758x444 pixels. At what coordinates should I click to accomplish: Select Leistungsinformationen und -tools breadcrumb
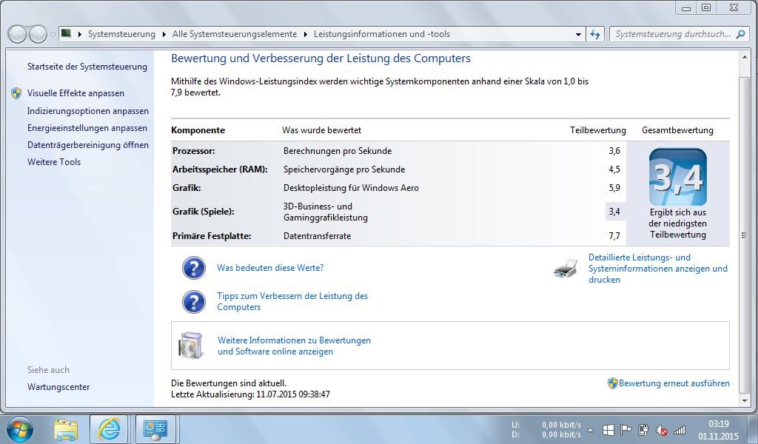click(x=382, y=34)
